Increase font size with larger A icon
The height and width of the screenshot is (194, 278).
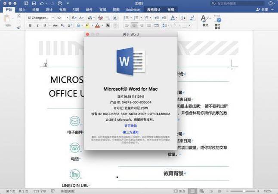74,18
